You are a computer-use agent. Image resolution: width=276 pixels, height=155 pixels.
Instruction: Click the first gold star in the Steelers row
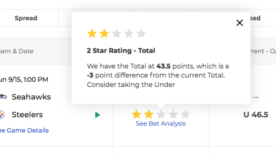point(136,114)
